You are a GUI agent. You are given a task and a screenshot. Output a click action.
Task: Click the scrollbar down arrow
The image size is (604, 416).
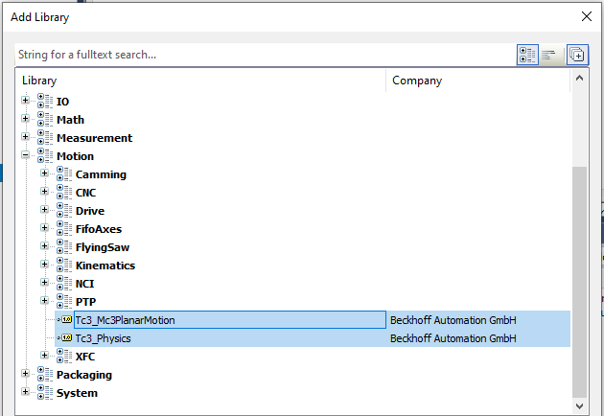click(x=579, y=406)
